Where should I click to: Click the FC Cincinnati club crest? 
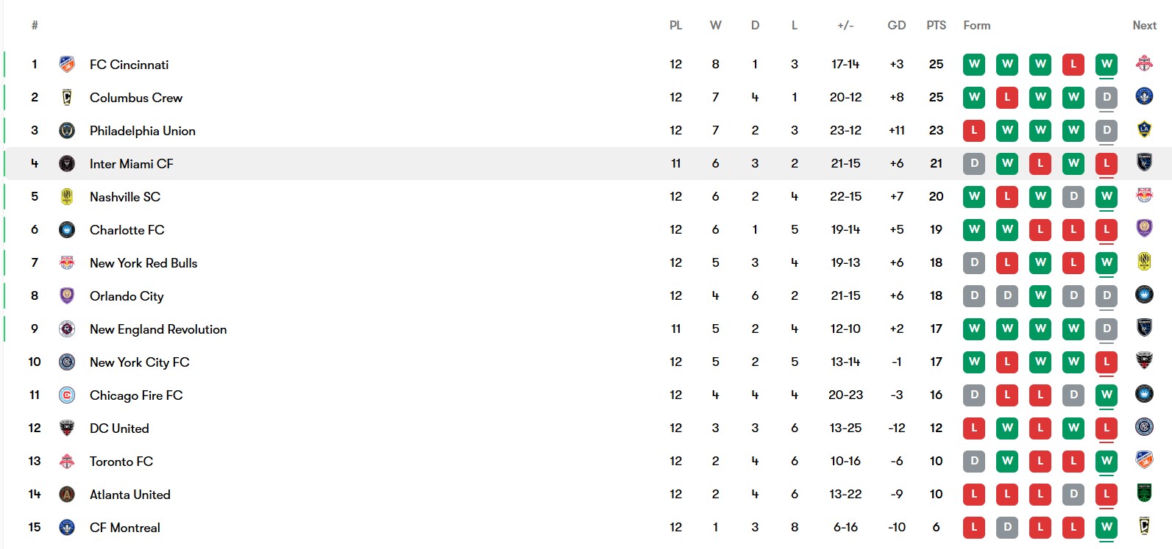coord(67,65)
